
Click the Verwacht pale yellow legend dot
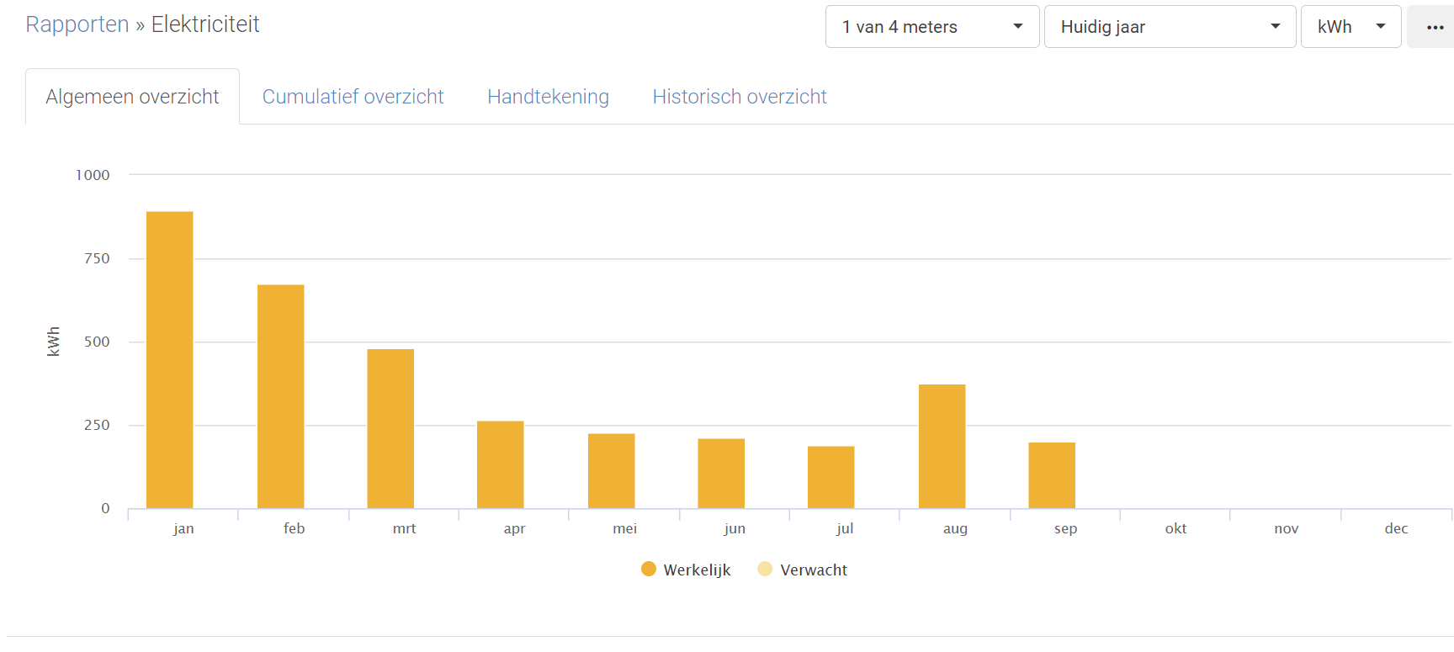764,569
